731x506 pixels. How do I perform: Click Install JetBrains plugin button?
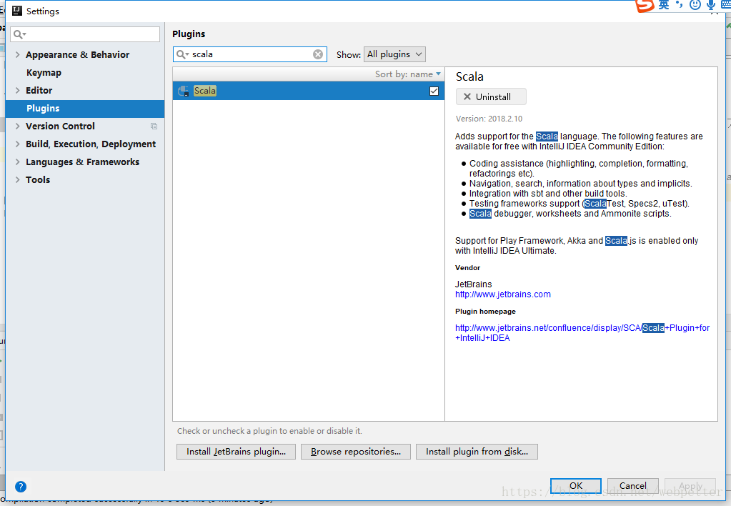tap(236, 452)
